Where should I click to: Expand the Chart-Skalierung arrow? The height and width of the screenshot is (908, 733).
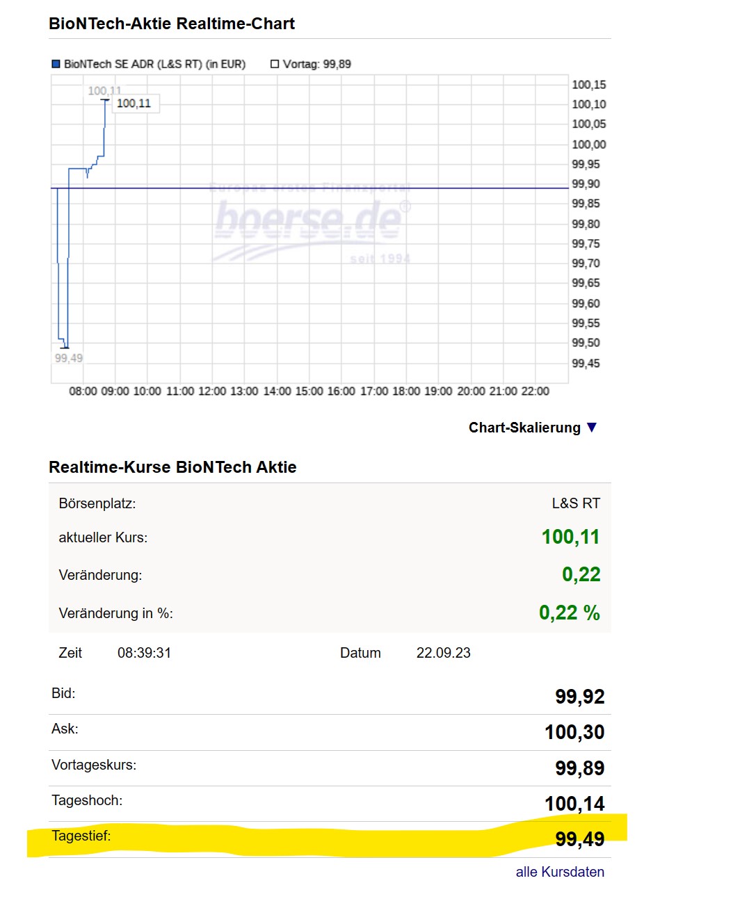tap(592, 427)
